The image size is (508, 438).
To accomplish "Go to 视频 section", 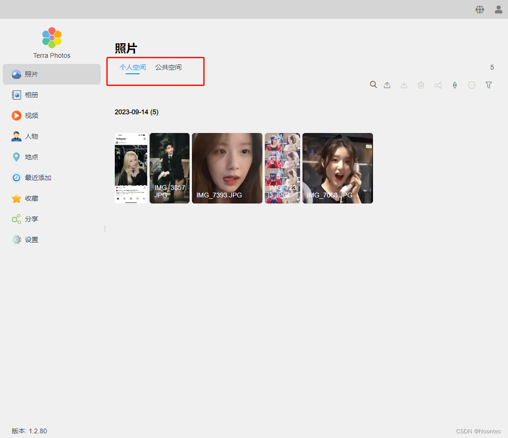I will [x=32, y=116].
